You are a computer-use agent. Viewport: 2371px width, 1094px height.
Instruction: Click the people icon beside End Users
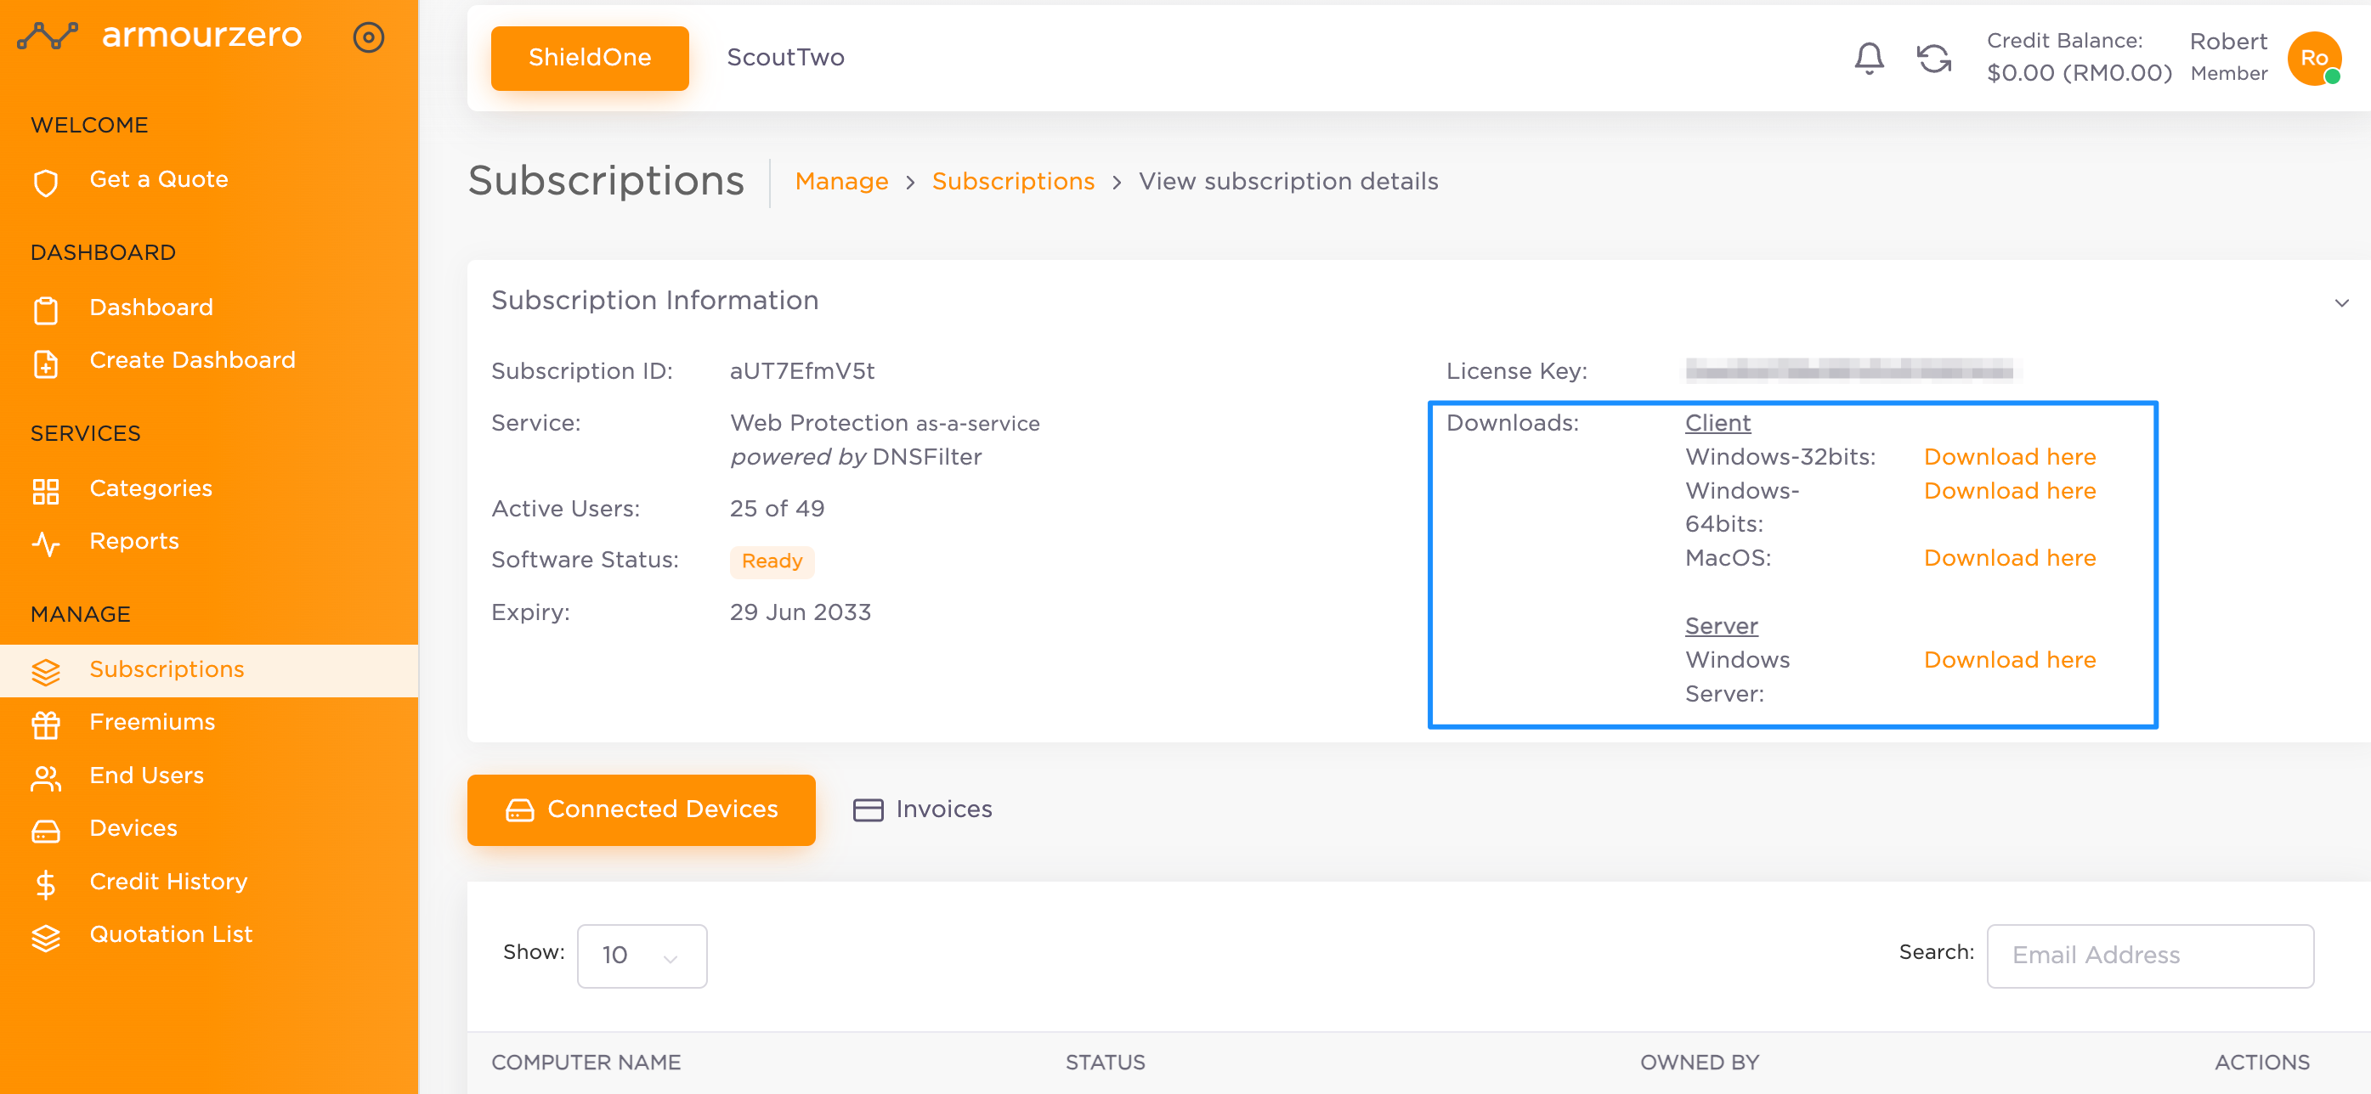click(45, 778)
